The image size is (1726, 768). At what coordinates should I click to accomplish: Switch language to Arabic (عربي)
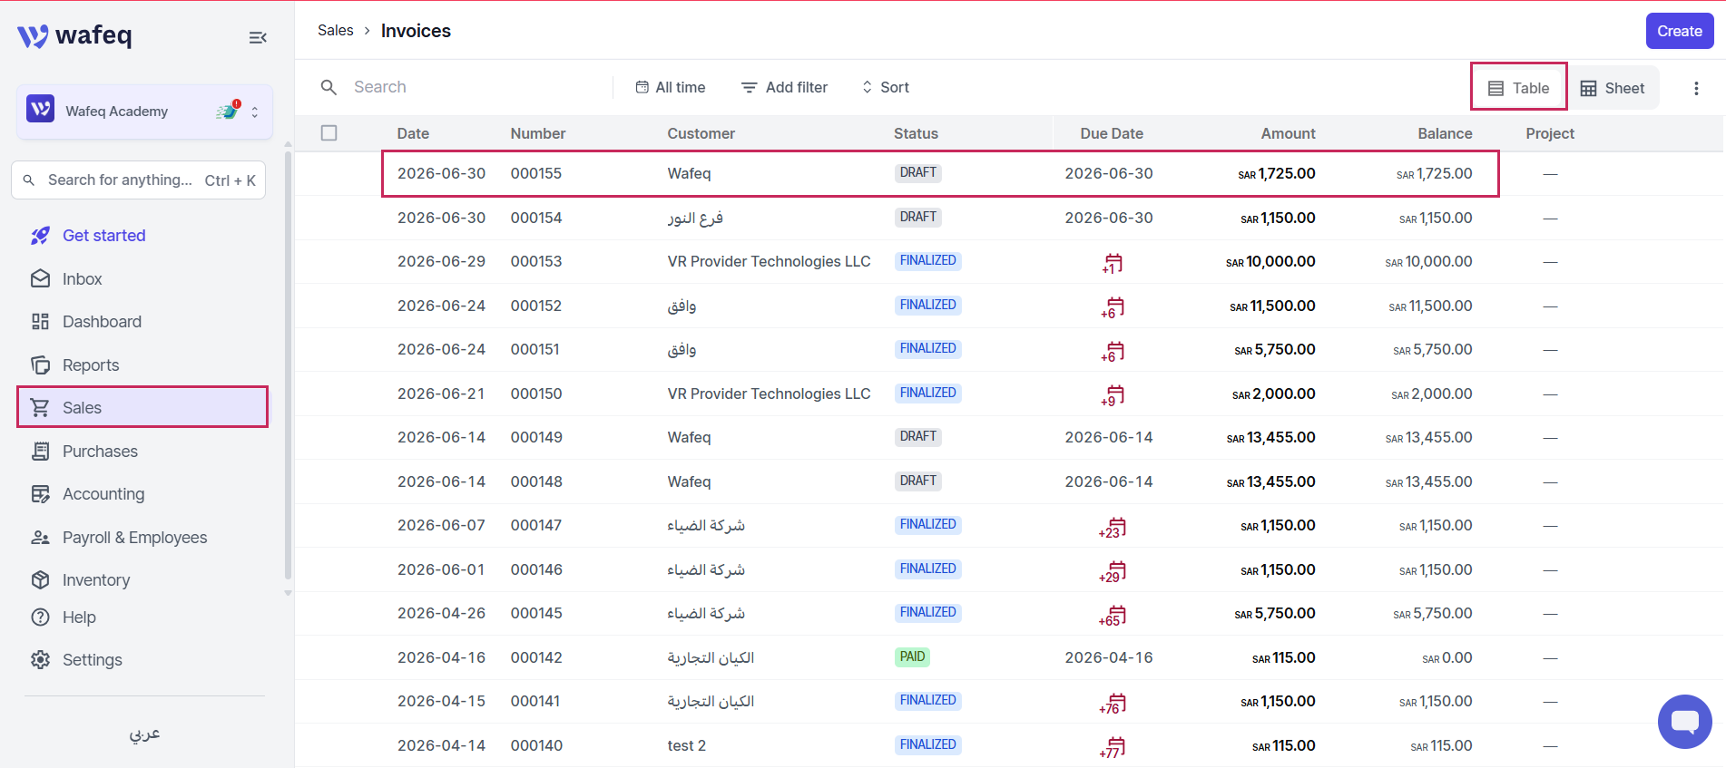pos(144,734)
